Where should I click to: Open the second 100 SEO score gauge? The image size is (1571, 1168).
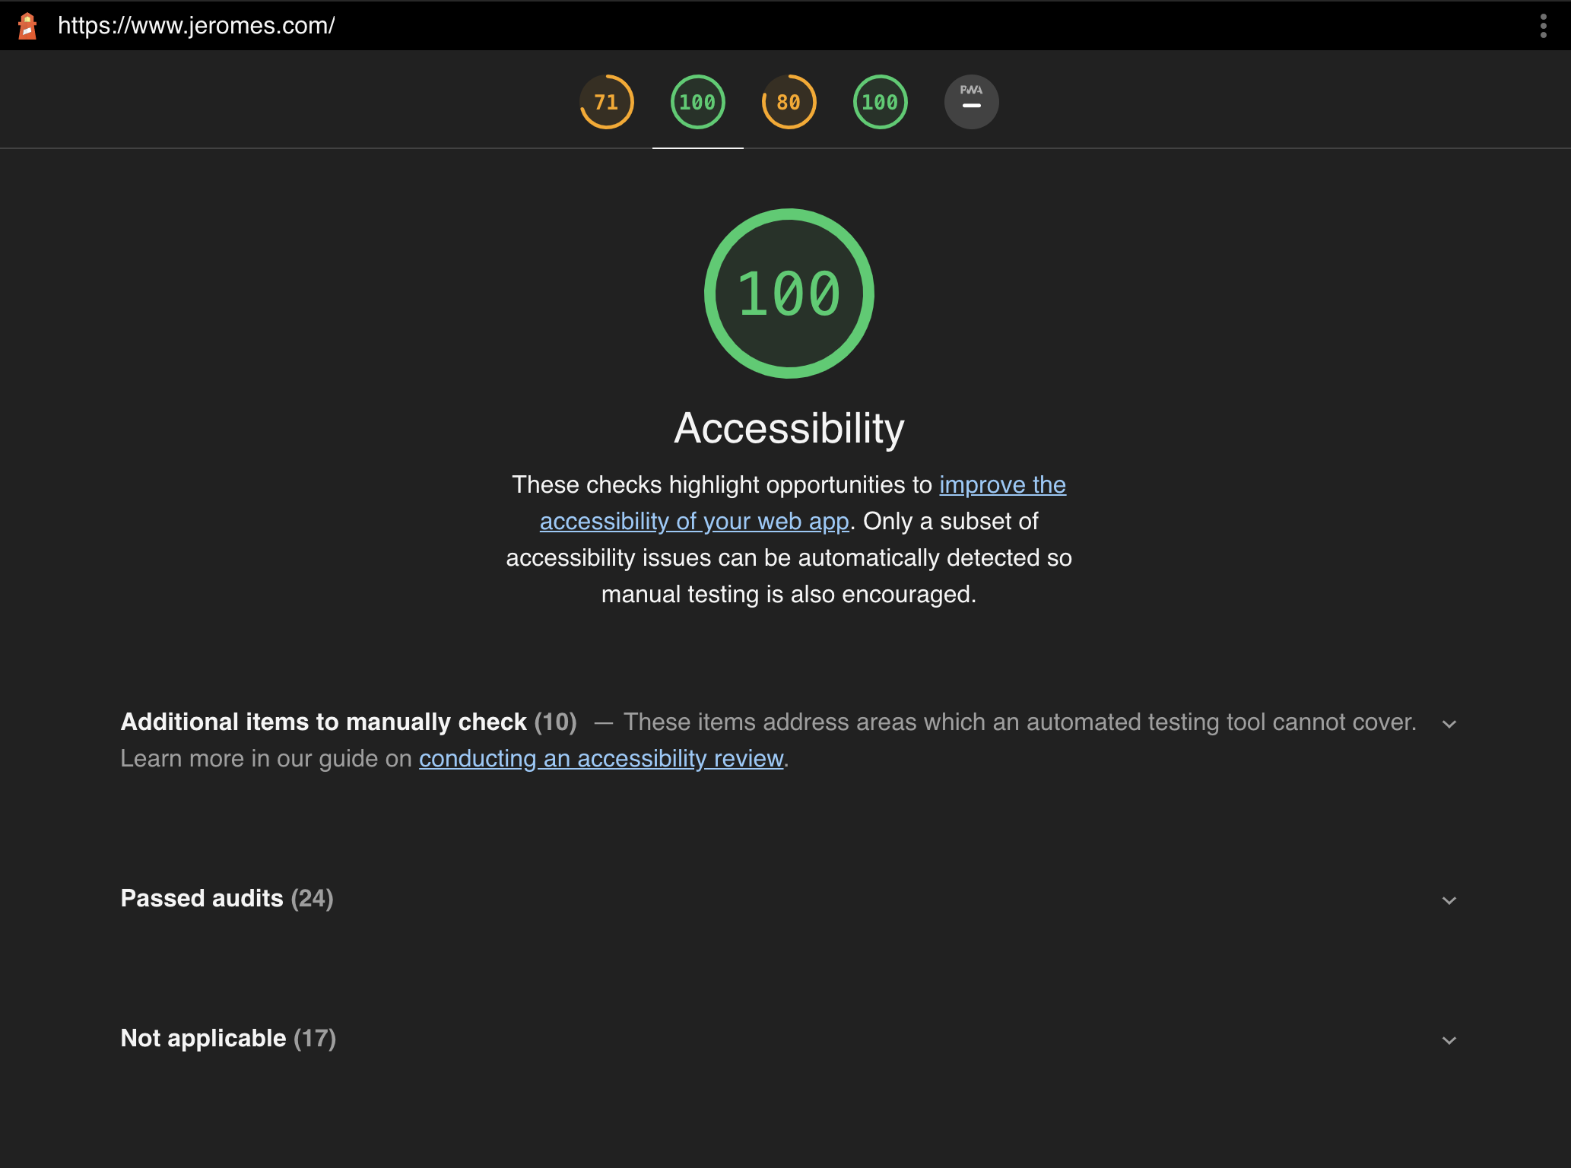tap(880, 102)
